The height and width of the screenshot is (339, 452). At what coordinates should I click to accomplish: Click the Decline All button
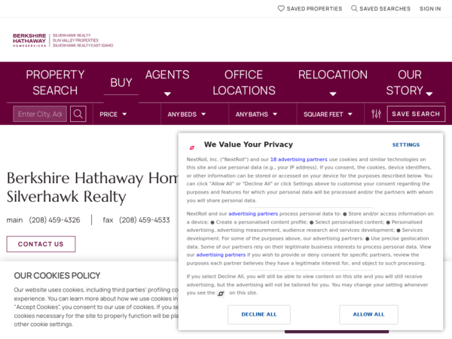click(x=259, y=314)
